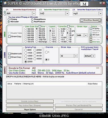Choose 29.97 frames per second
Image resolution: width=108 pixels, height=118 pixels.
pos(68,35)
